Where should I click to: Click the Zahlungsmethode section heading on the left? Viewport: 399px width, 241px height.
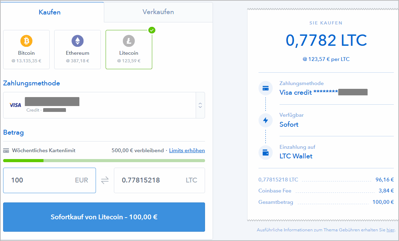31,83
